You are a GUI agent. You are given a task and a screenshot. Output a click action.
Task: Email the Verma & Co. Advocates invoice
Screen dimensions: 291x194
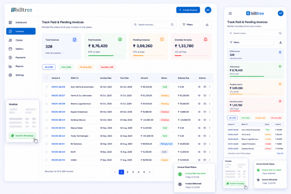coord(205,96)
